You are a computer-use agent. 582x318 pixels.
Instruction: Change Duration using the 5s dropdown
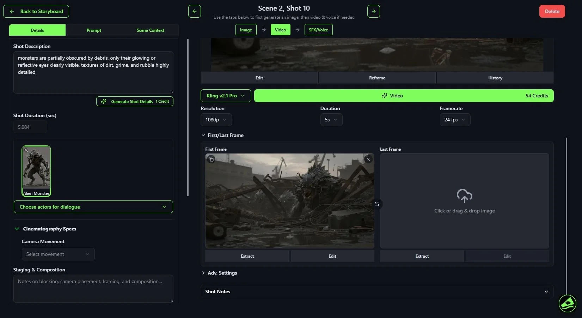[x=331, y=120]
